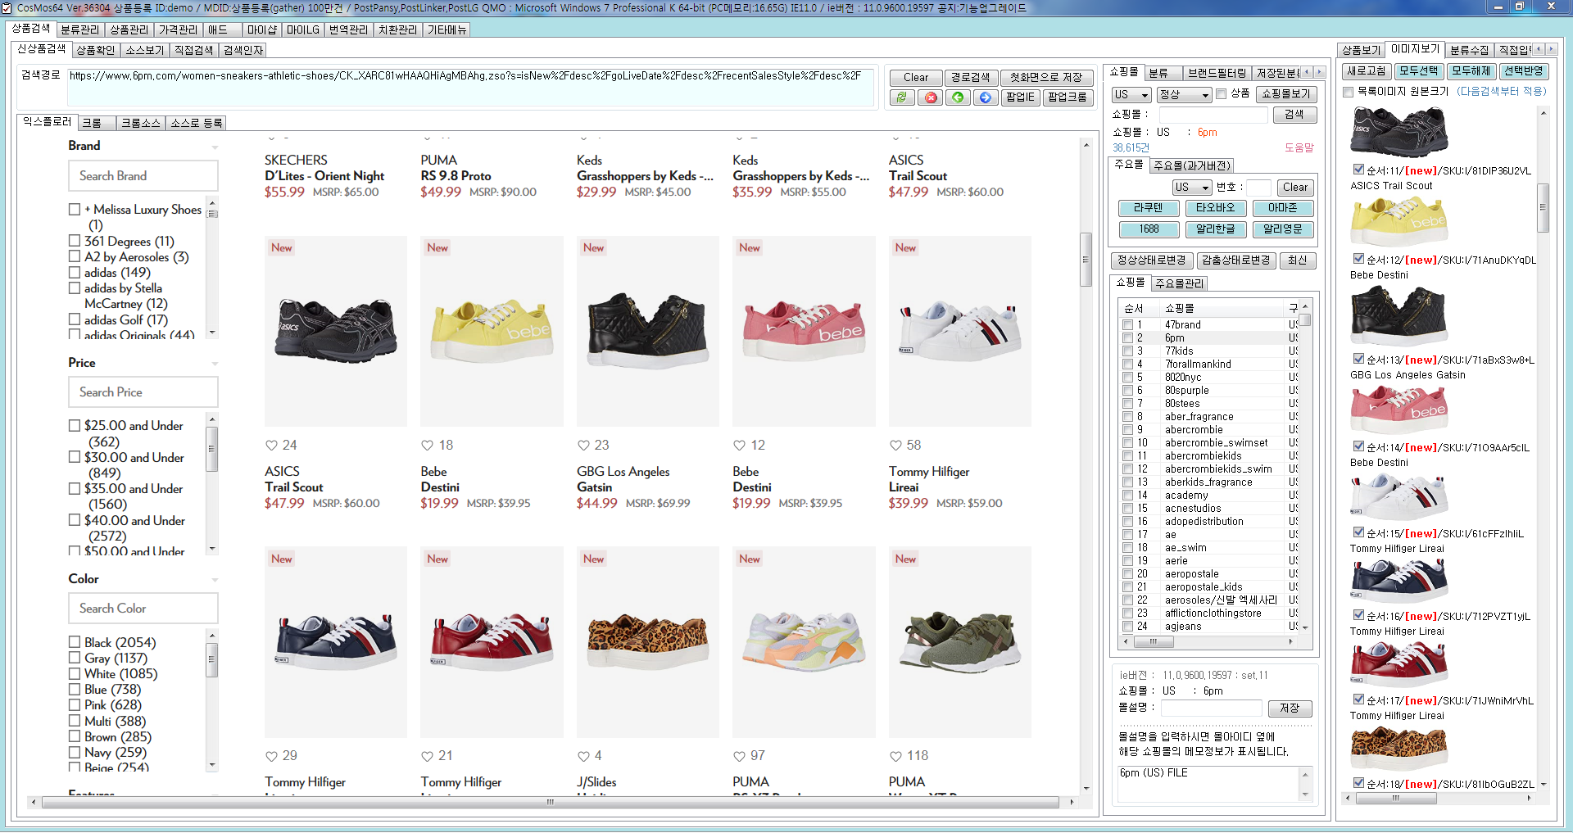Open the 가격관리 tab
Image resolution: width=1573 pixels, height=833 pixels.
point(179,29)
